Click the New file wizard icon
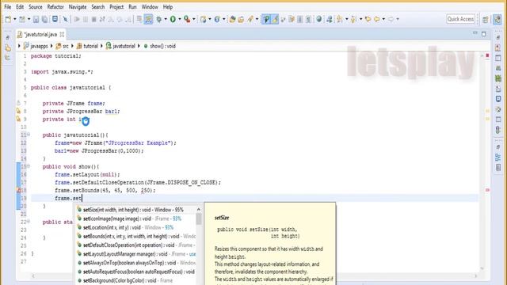This screenshot has width=507, height=285. [8, 19]
